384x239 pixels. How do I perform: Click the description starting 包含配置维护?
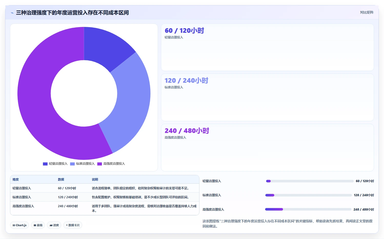(x=141, y=197)
